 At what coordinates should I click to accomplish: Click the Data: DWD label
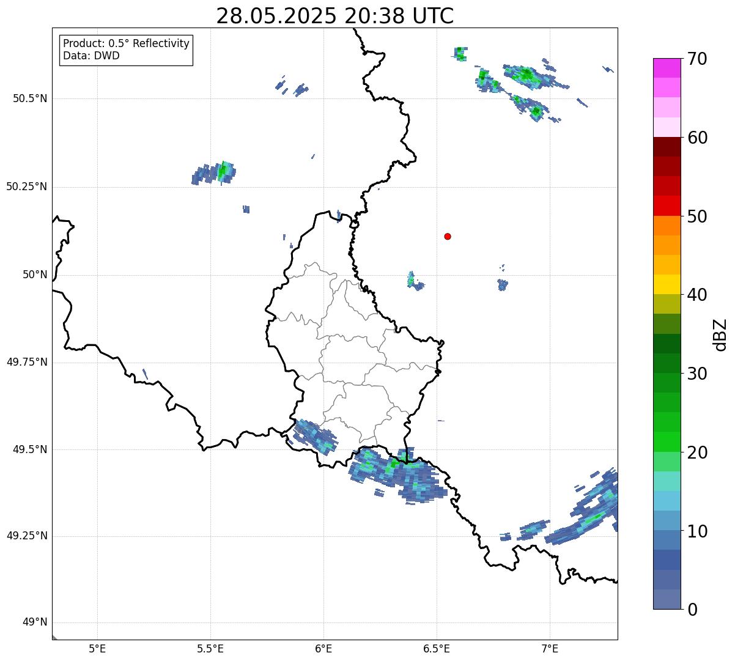(91, 56)
